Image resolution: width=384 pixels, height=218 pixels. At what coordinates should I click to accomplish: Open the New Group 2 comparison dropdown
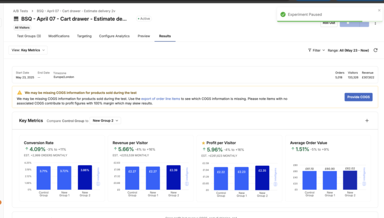(x=105, y=120)
